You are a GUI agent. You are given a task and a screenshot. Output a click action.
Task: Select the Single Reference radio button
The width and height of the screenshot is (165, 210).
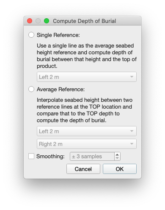[31, 35]
